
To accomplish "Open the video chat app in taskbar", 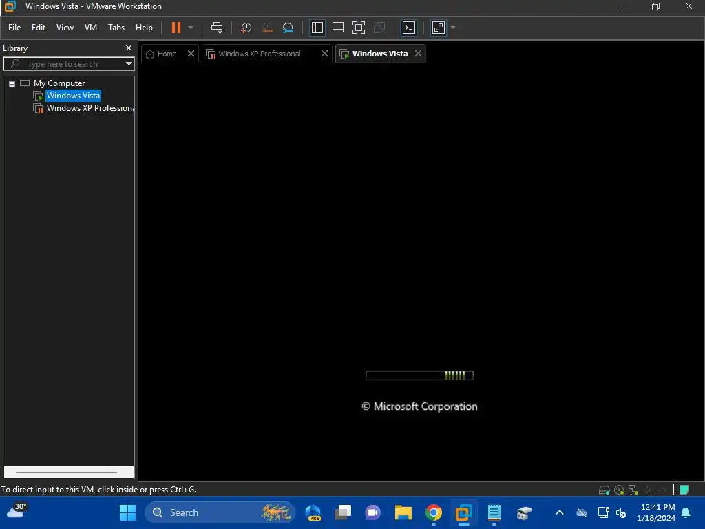I will tap(372, 512).
